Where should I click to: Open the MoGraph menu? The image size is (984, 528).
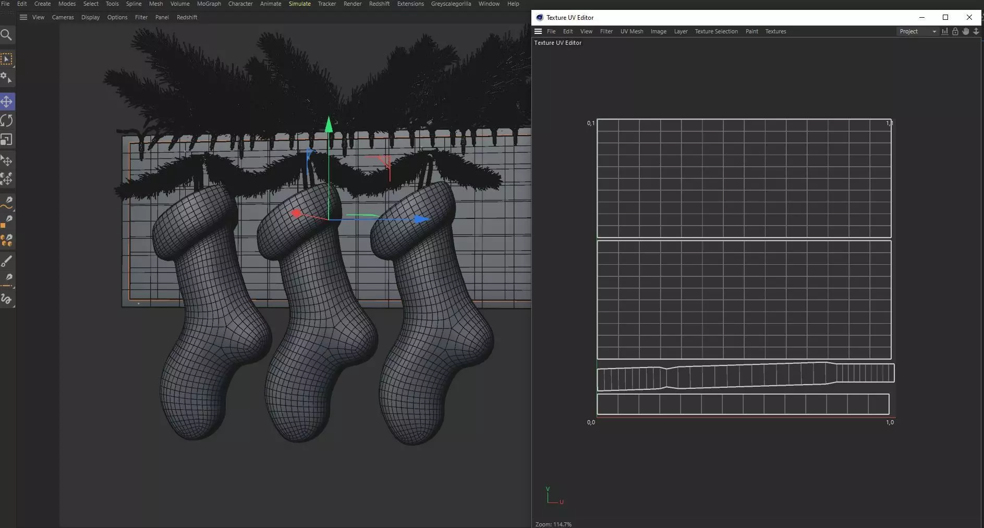click(209, 4)
